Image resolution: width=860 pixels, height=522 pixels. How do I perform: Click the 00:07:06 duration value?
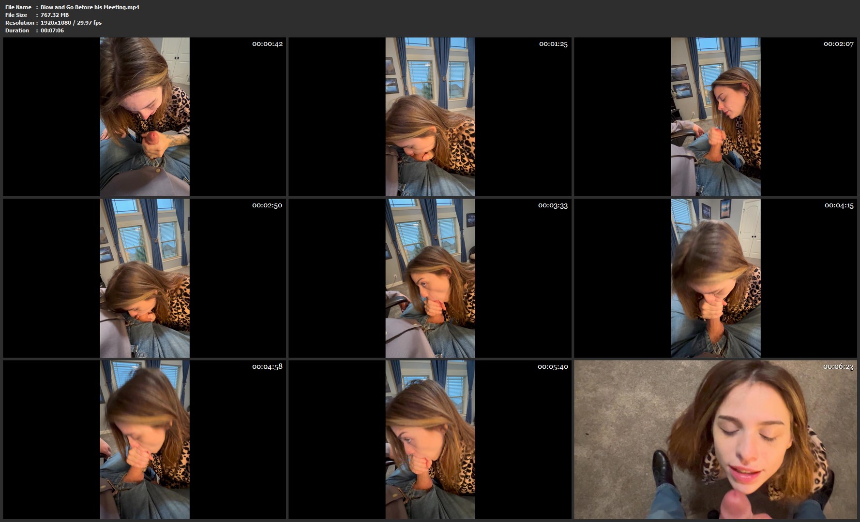(x=52, y=30)
